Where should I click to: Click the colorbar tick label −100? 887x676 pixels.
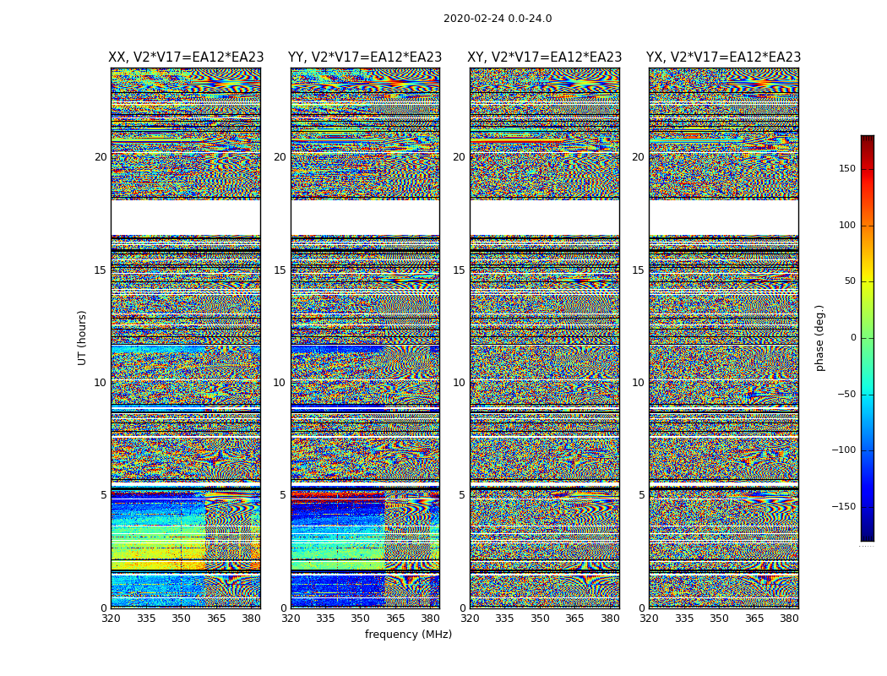pos(843,450)
